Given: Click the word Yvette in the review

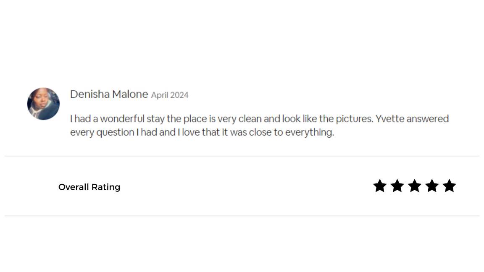Looking at the screenshot, I should (390, 119).
